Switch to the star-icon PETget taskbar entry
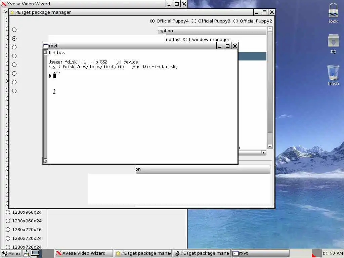The height and width of the screenshot is (258, 344). click(143, 253)
